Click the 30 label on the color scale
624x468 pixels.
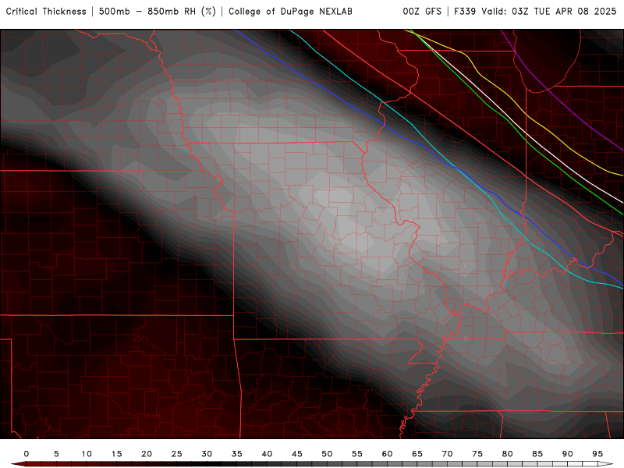pos(207,454)
